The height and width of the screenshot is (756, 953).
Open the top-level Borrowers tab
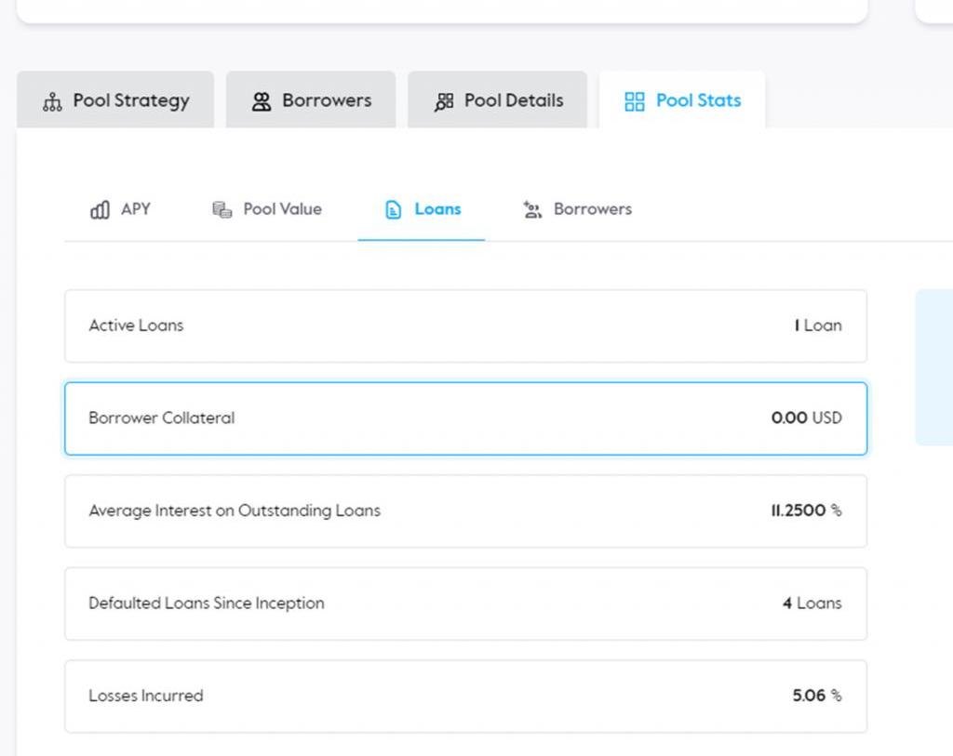pos(327,100)
